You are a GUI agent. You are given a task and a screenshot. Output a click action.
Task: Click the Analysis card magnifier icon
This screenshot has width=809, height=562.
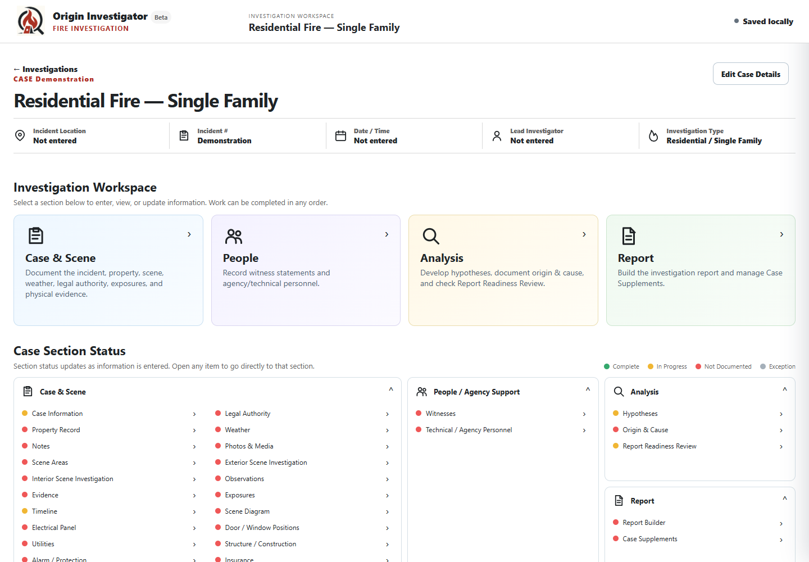coord(431,236)
